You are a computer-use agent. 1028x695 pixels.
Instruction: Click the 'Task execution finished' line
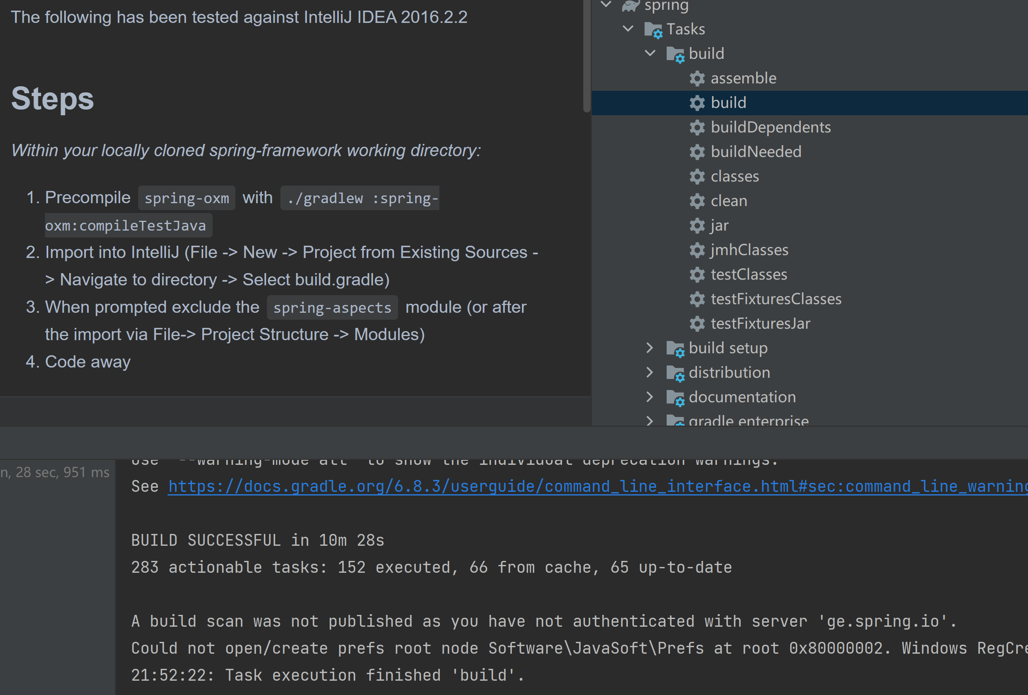click(x=327, y=675)
